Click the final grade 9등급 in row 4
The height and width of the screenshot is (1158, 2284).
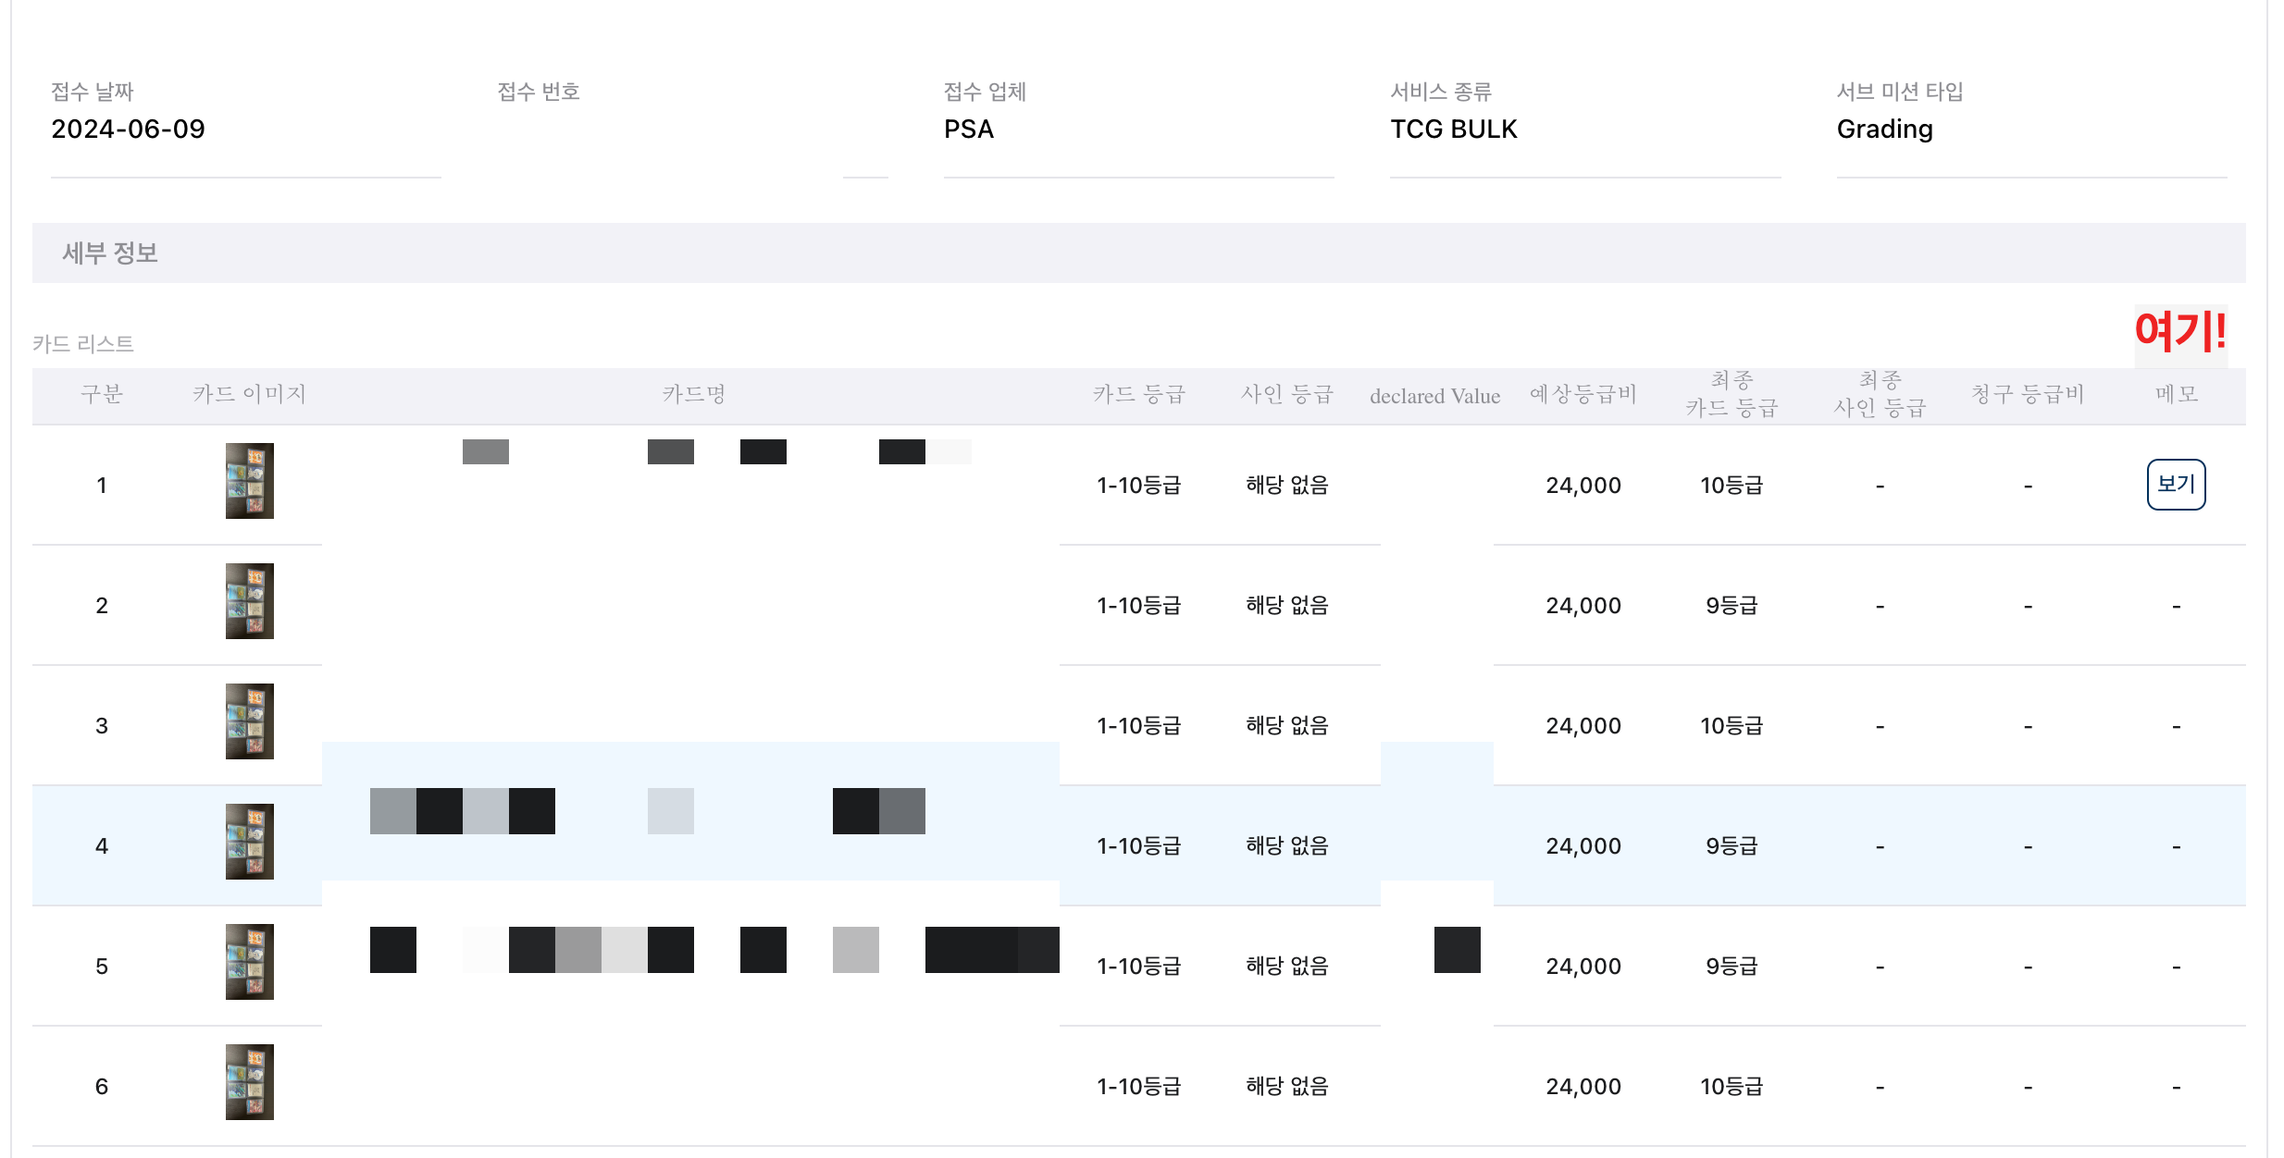tap(1732, 846)
